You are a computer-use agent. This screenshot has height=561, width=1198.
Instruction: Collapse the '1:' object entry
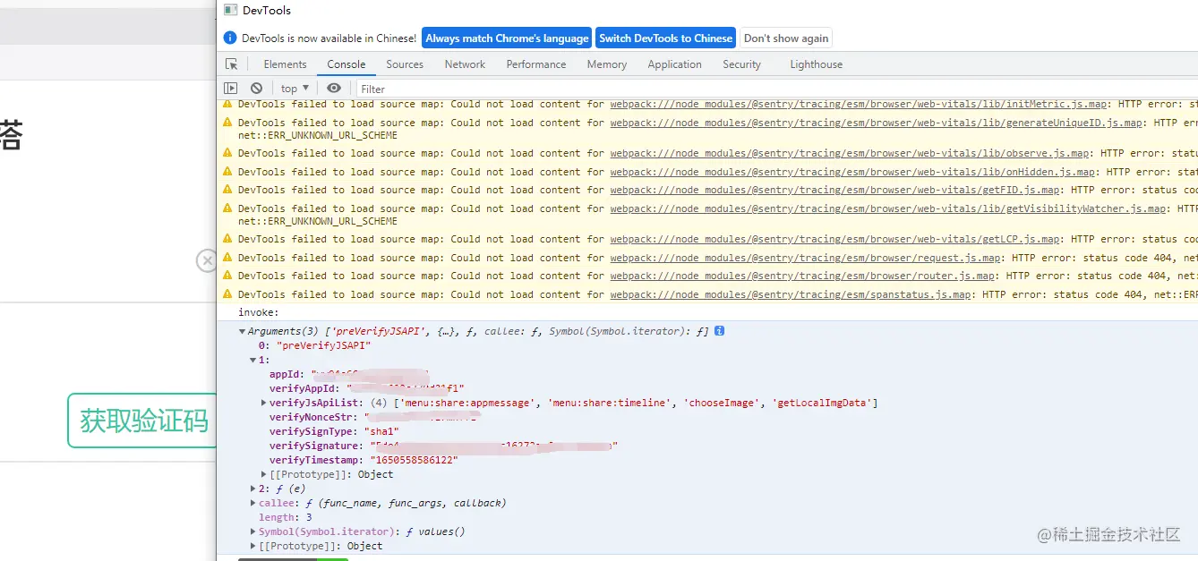coord(252,360)
